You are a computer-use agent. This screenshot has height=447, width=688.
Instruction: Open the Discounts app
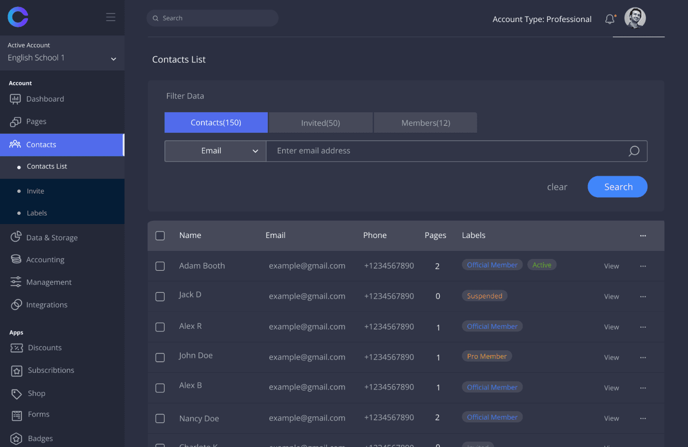click(x=45, y=348)
